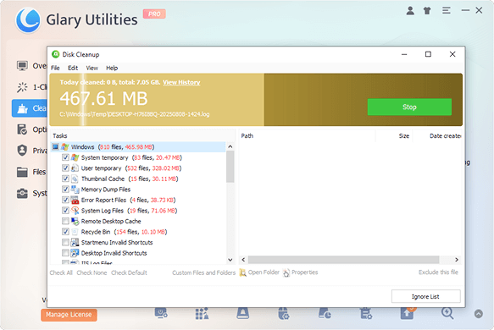Open the View menu
This screenshot has width=494, height=330.
pos(92,68)
